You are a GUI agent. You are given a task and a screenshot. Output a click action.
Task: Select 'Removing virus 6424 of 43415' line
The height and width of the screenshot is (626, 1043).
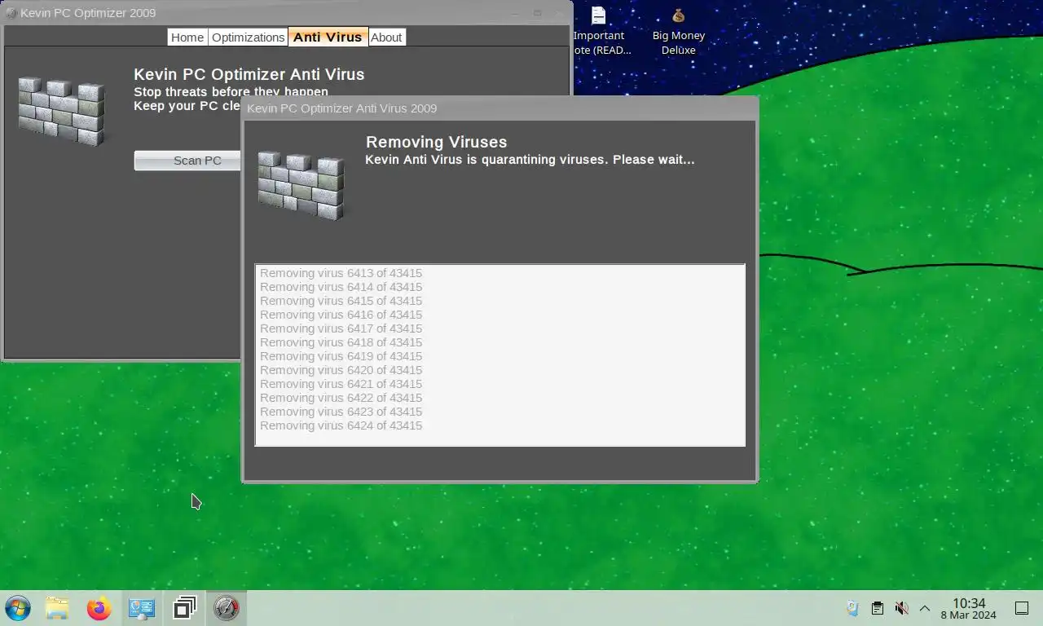click(341, 425)
